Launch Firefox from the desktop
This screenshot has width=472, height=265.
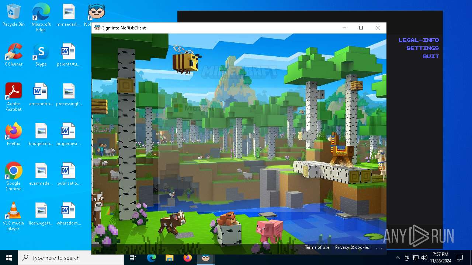[14, 135]
